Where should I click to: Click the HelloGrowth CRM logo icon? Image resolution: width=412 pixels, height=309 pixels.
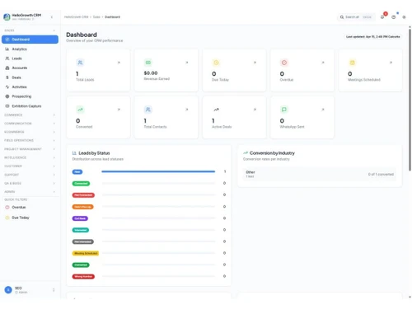click(7, 17)
